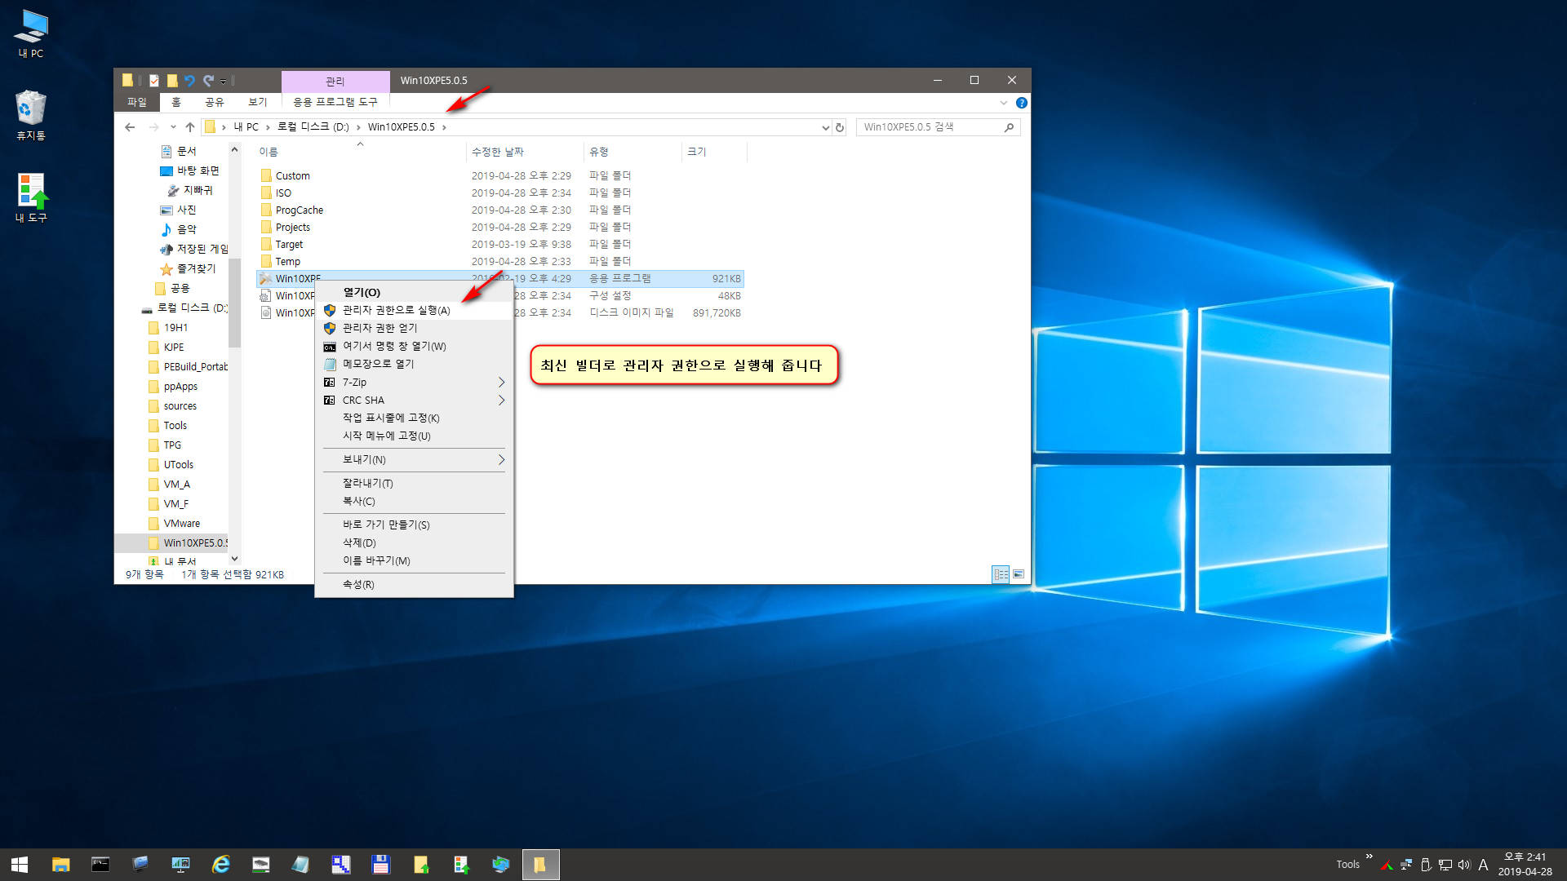
Task: Expand the CRC SHA submenu
Action: (x=414, y=400)
